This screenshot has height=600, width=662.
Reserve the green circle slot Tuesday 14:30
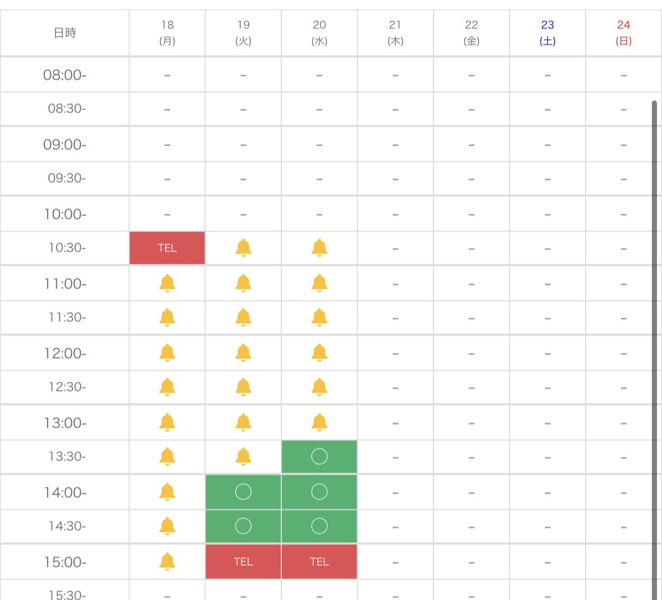[x=243, y=526]
